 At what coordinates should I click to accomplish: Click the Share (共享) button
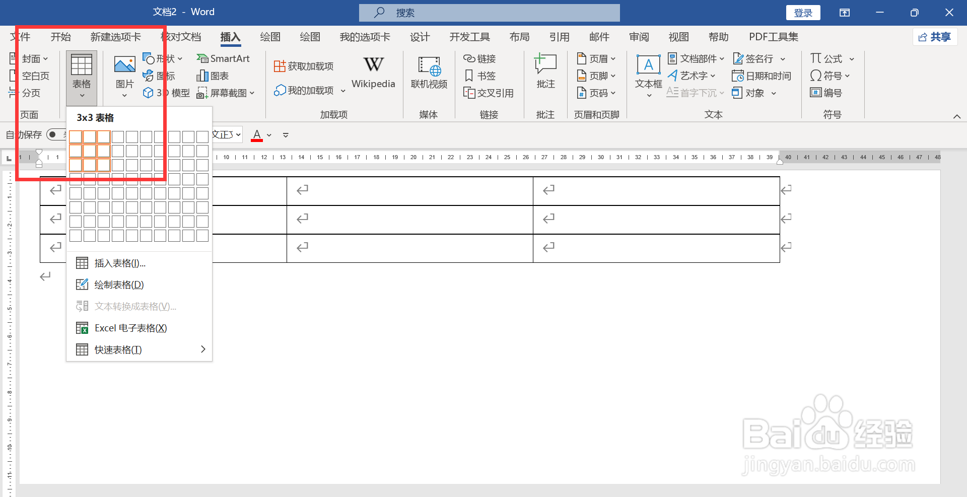click(935, 37)
